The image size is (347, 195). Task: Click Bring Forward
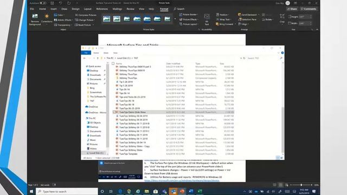(225, 24)
